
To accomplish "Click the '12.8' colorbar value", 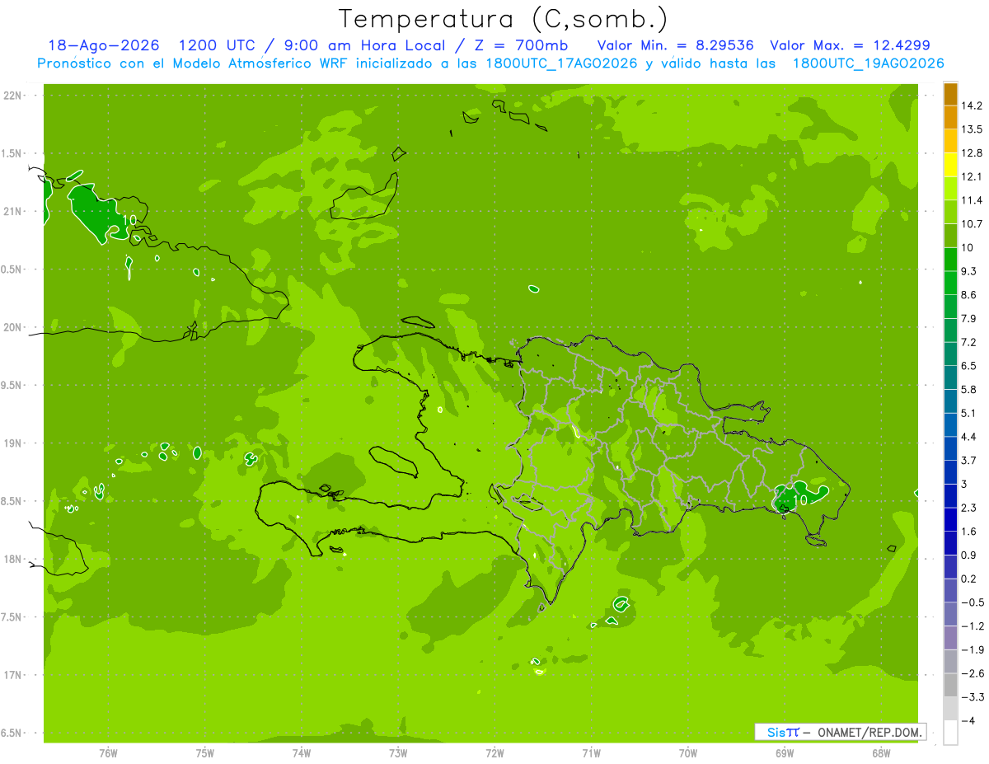I will (x=972, y=153).
